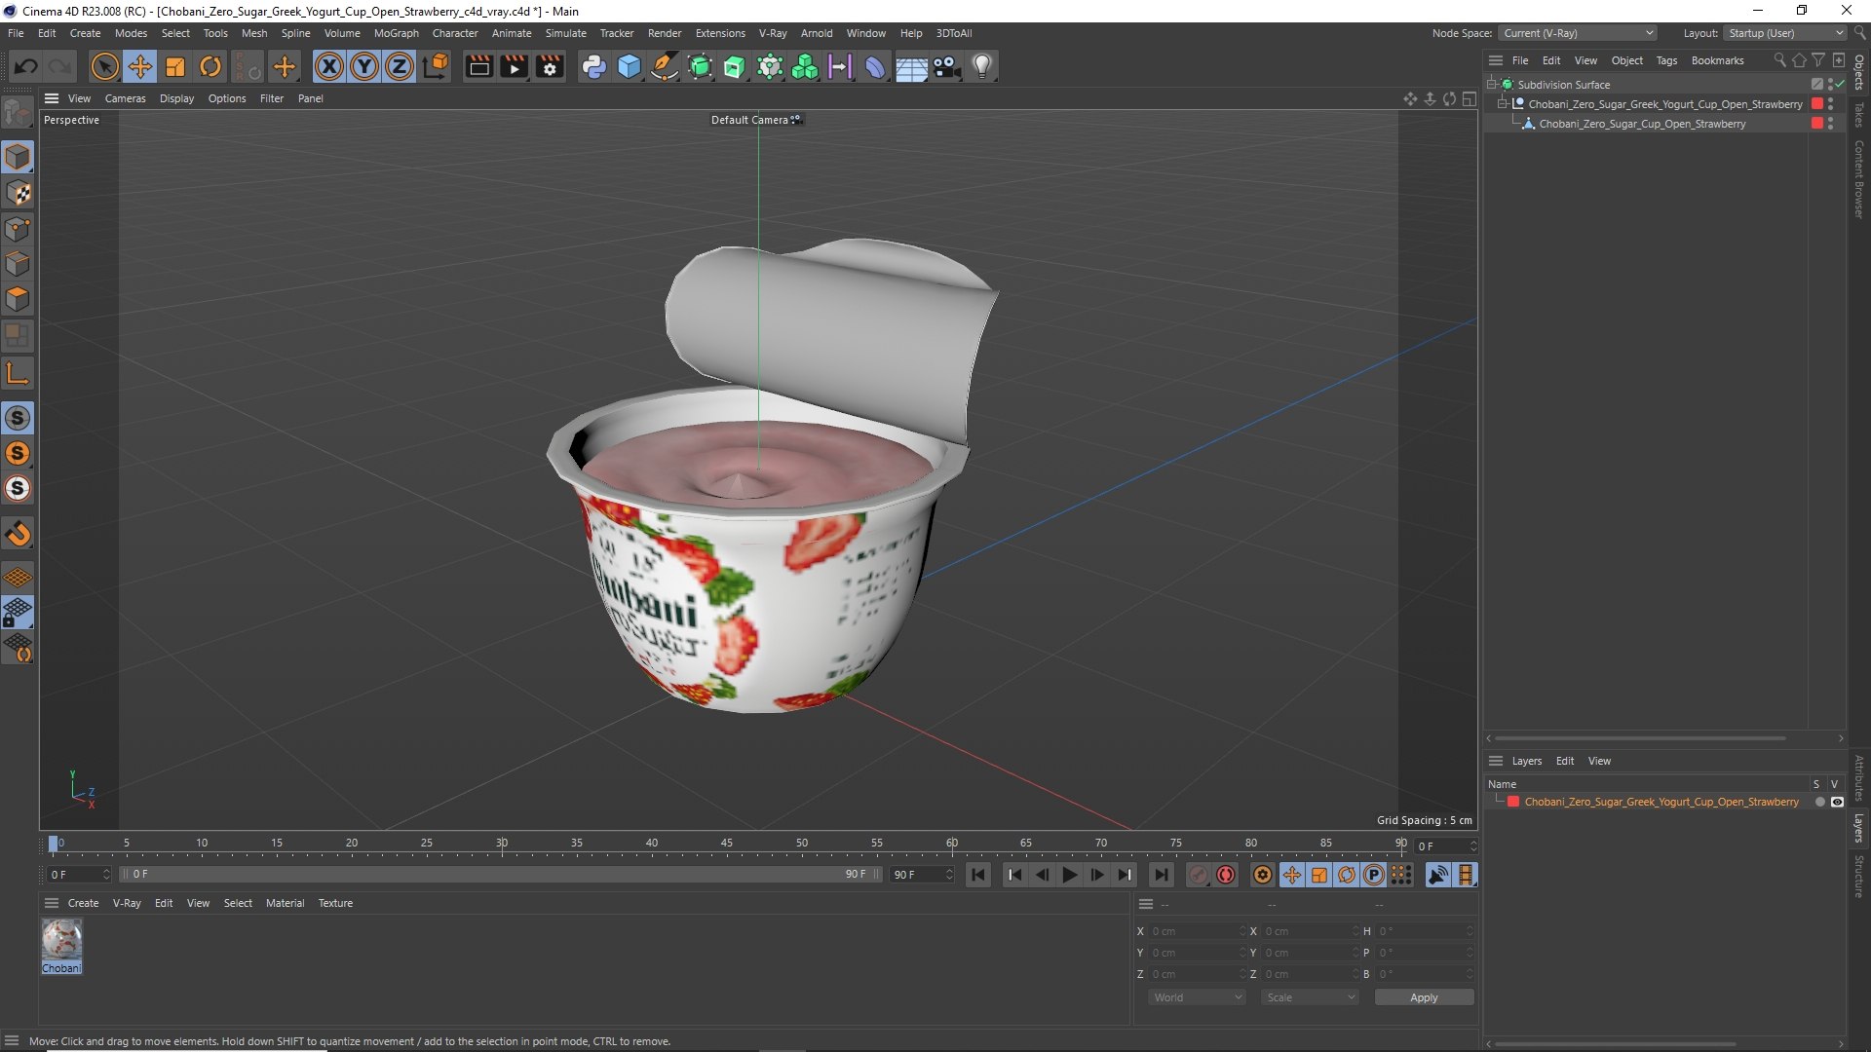Switch to Texture mode checkered cube
Viewport: 1871px width, 1052px height.
point(18,193)
